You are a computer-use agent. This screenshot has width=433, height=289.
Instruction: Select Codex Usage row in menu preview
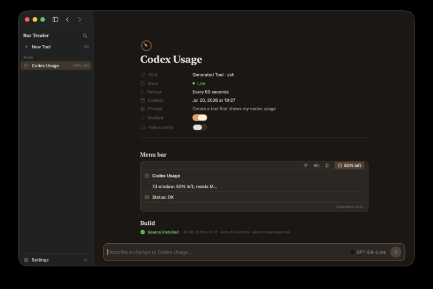pos(254,175)
